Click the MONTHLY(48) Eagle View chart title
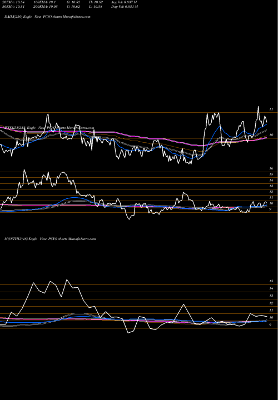 [x=50, y=239]
